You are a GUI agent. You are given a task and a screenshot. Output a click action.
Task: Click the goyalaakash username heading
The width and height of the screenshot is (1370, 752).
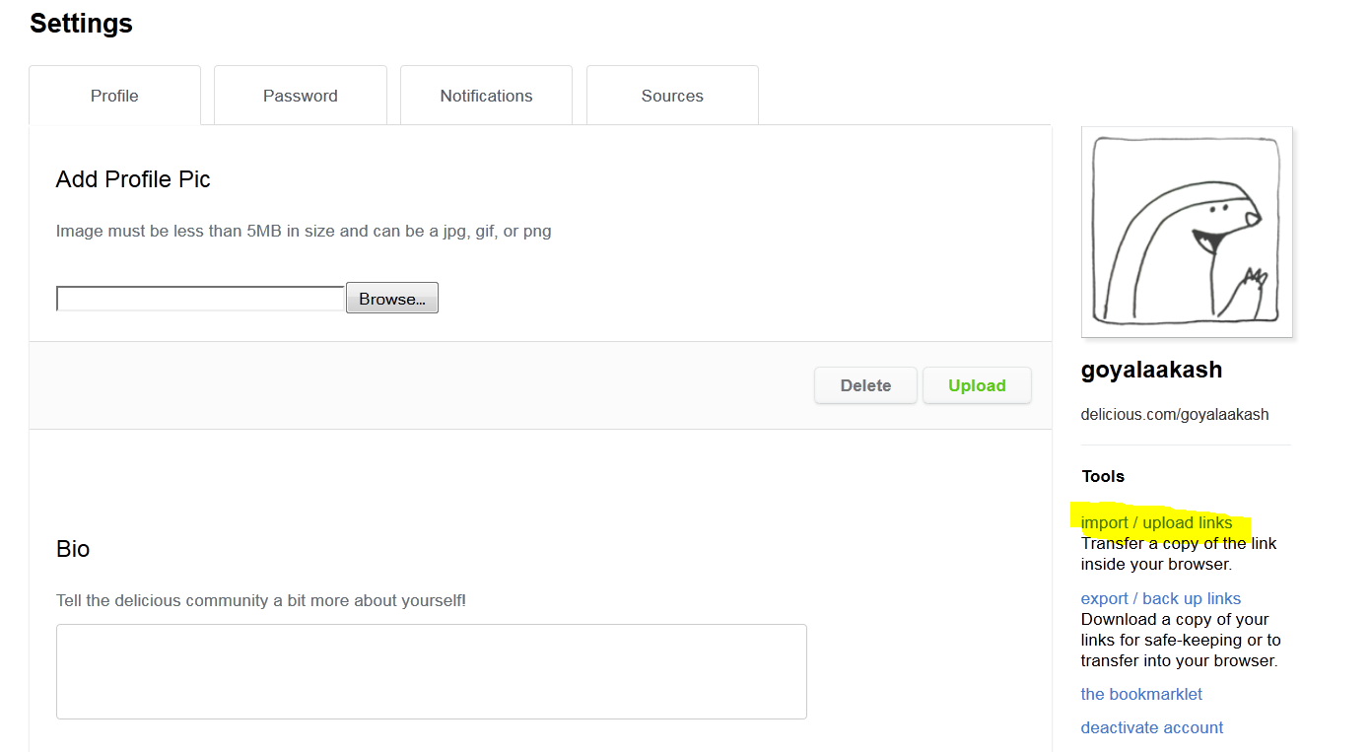point(1151,371)
